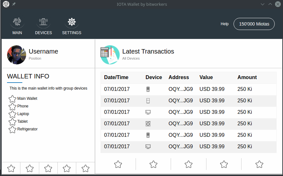Image resolution: width=283 pixels, height=176 pixels.
Task: Select Laptop in device list
Action: click(23, 114)
